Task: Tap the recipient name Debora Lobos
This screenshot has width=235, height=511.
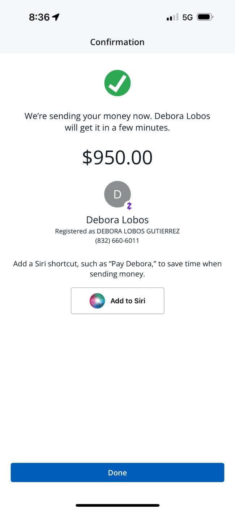Action: [x=117, y=220]
